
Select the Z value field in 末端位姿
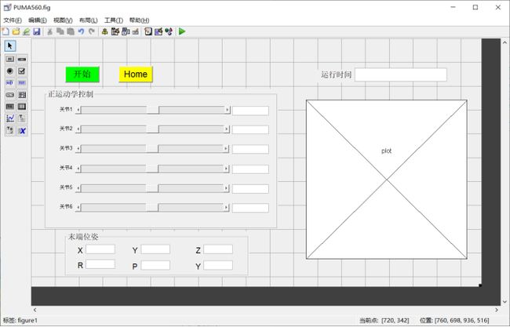[218, 249]
